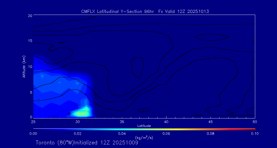Click the y-axis tick label 20

[x=29, y=16]
